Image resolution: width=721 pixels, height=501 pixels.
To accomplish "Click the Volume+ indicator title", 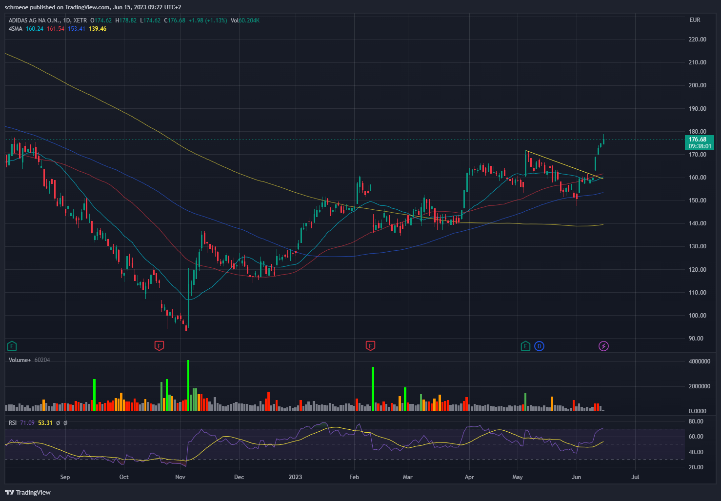I will click(x=20, y=360).
